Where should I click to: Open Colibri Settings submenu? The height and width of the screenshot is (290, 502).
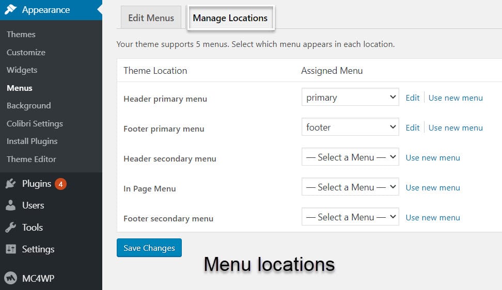[x=35, y=123]
